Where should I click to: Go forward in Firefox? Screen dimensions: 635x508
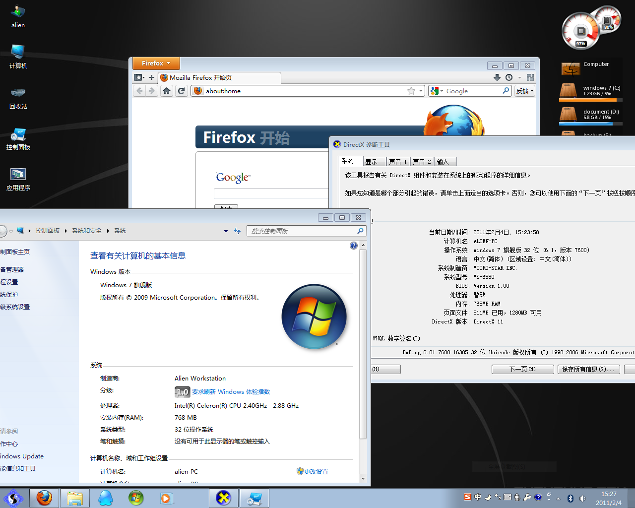152,91
